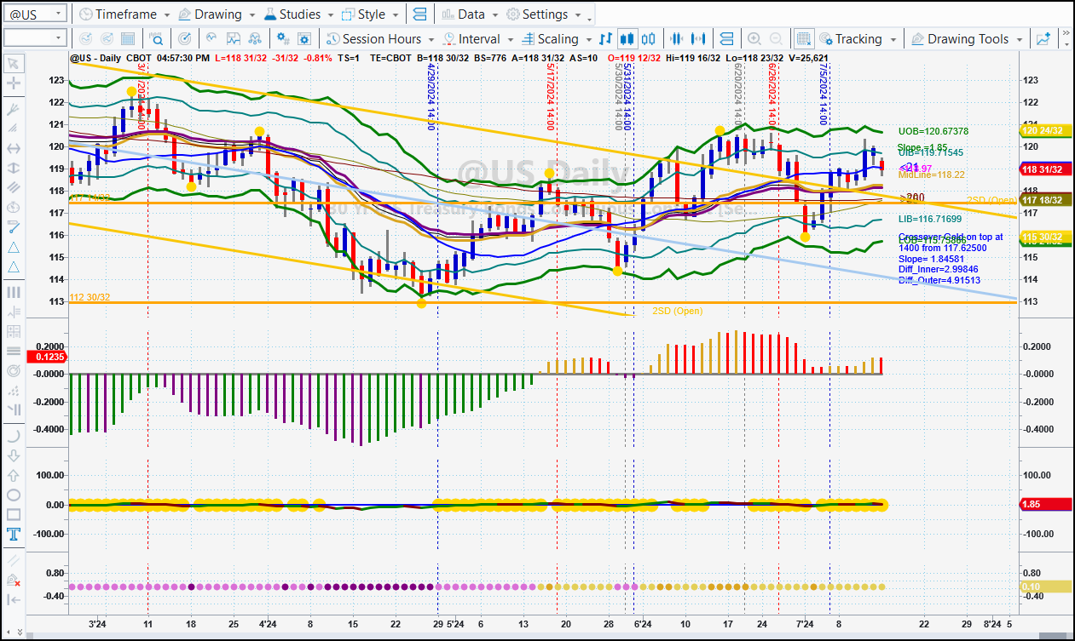
Task: Click the Diff_Outer=4.91513 text
Action: pos(939,280)
